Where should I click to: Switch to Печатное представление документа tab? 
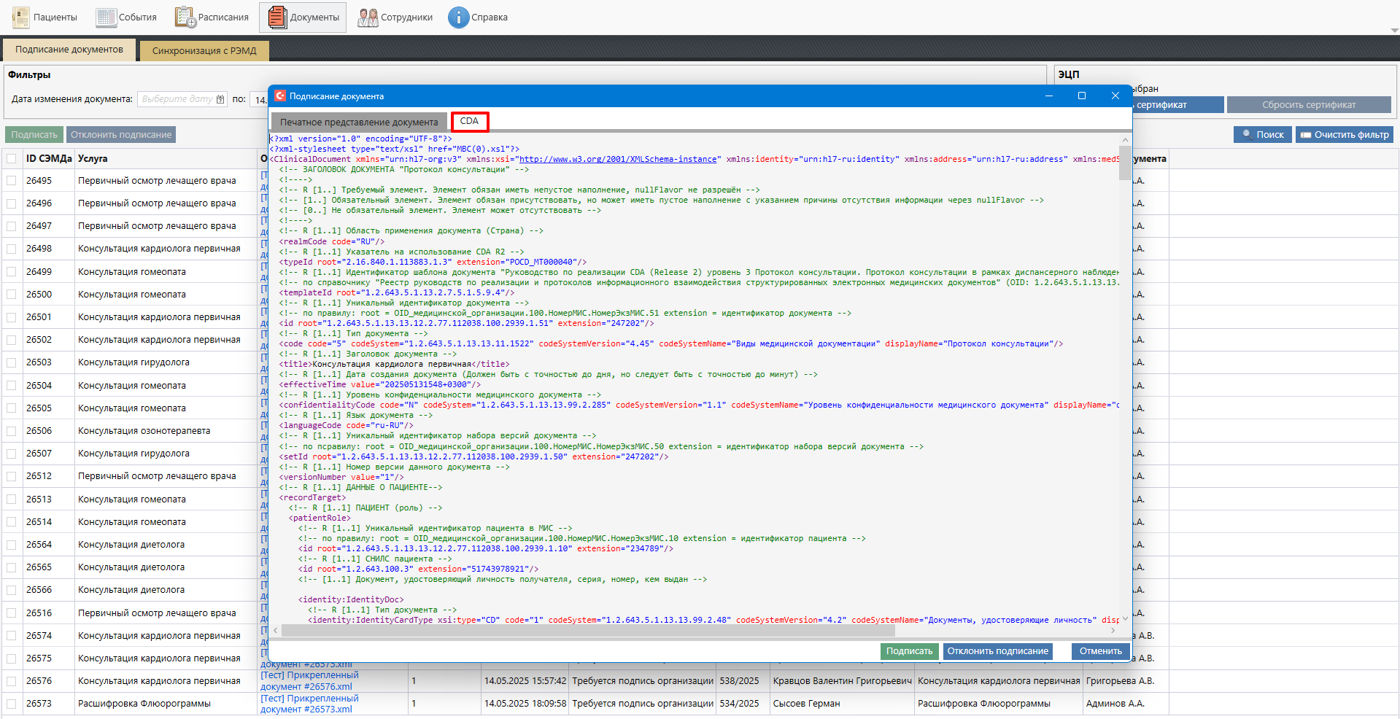point(359,122)
